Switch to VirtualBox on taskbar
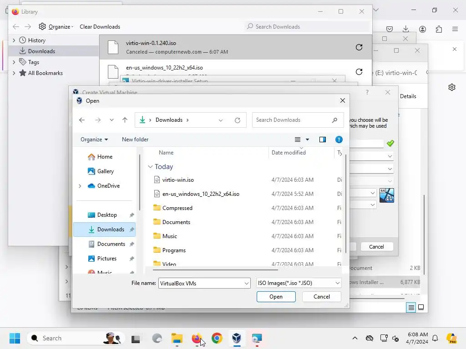Viewport: 466px width, 349px height. coord(237,338)
